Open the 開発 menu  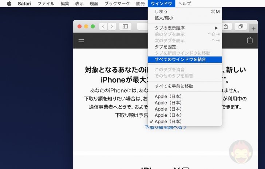(x=140, y=4)
